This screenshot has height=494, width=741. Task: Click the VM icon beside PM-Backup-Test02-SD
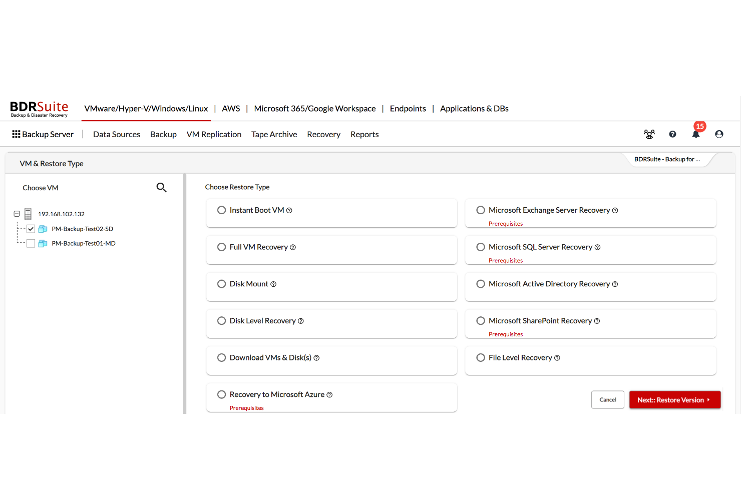[43, 229]
